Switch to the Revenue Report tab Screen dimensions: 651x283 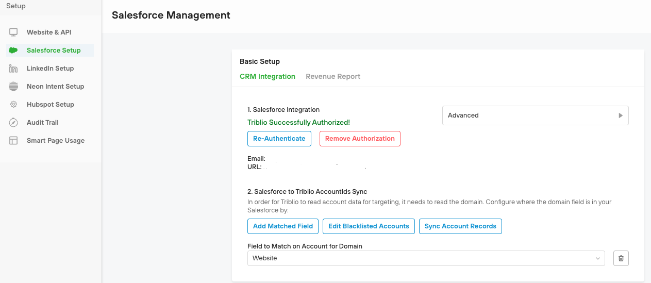[333, 76]
